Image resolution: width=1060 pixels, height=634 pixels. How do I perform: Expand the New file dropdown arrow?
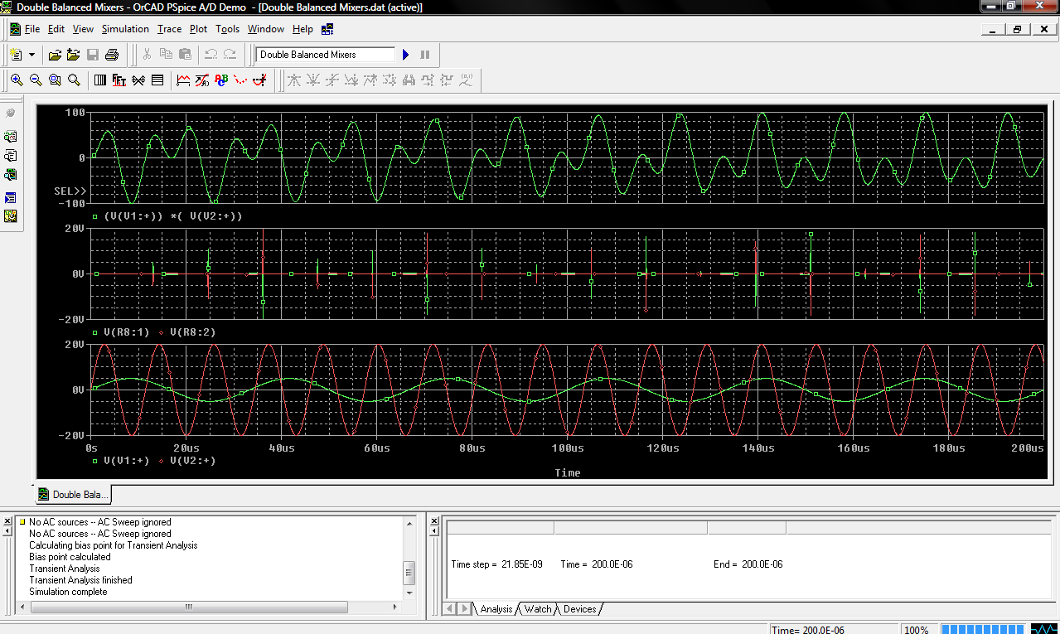click(x=32, y=55)
